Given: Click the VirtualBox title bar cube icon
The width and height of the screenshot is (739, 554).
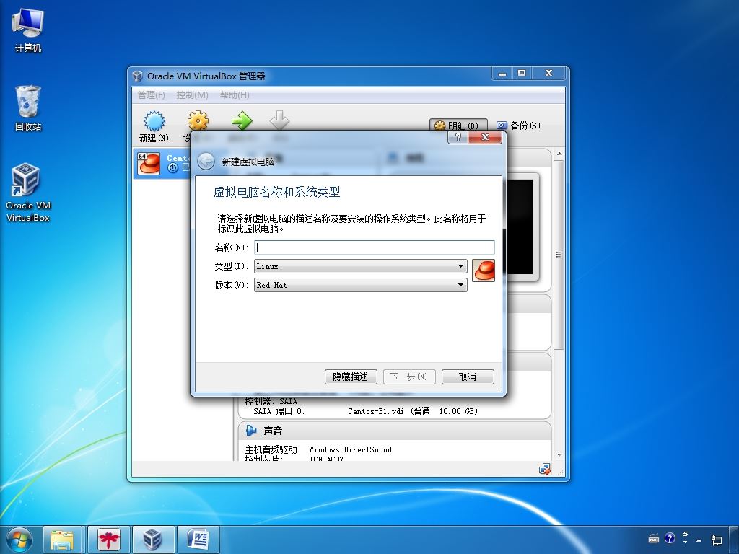Looking at the screenshot, I should (x=138, y=76).
